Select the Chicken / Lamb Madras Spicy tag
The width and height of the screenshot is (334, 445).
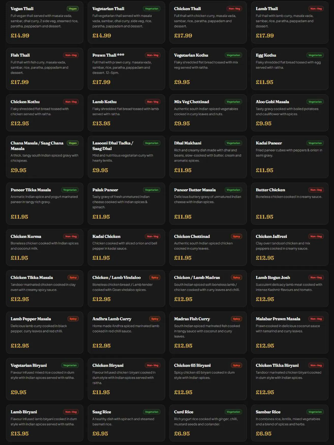point(236,277)
